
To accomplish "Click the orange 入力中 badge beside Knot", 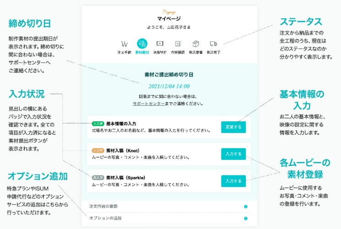I will click(x=98, y=150).
